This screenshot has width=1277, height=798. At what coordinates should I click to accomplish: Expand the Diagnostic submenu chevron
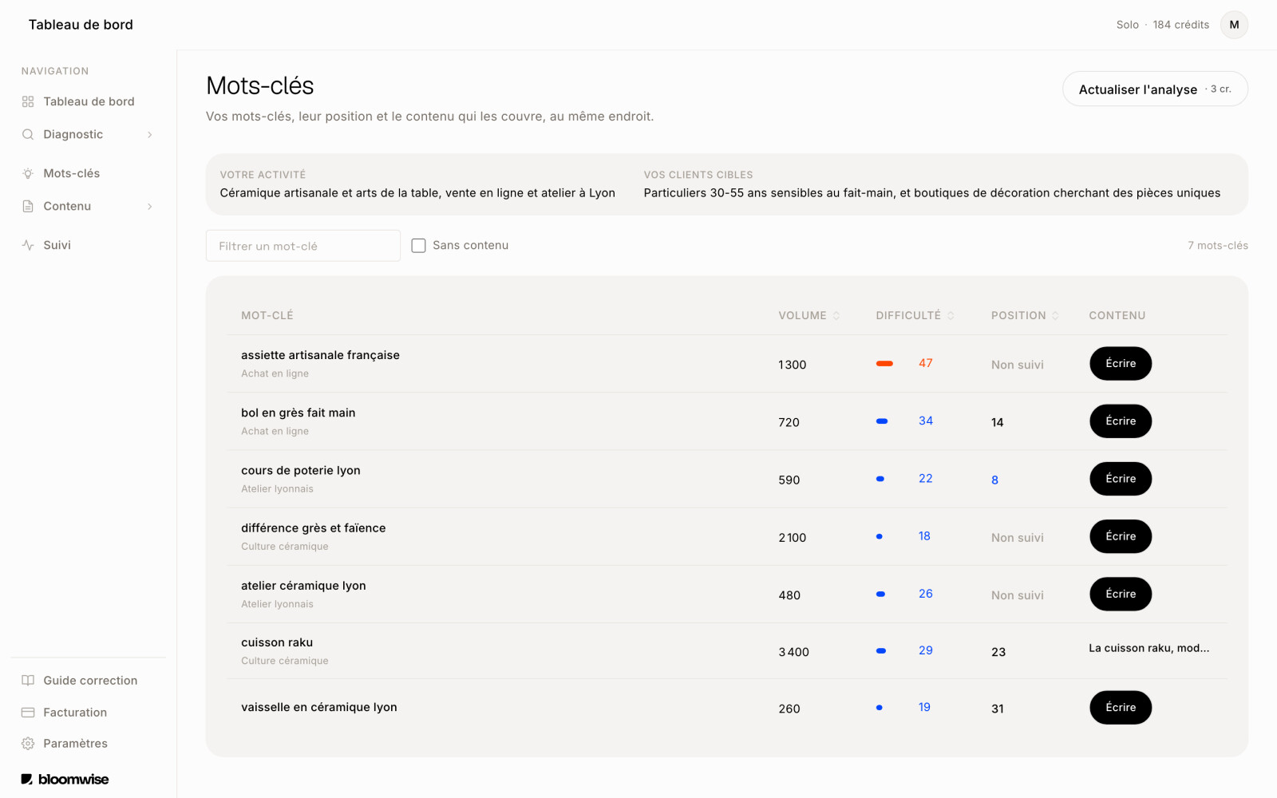[x=149, y=135]
